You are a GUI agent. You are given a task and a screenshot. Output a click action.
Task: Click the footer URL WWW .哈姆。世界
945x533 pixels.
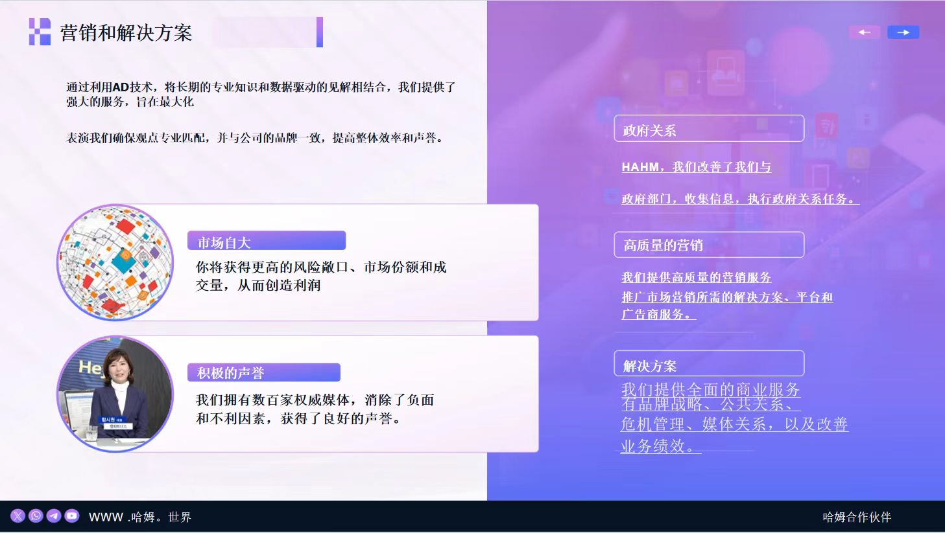point(140,517)
